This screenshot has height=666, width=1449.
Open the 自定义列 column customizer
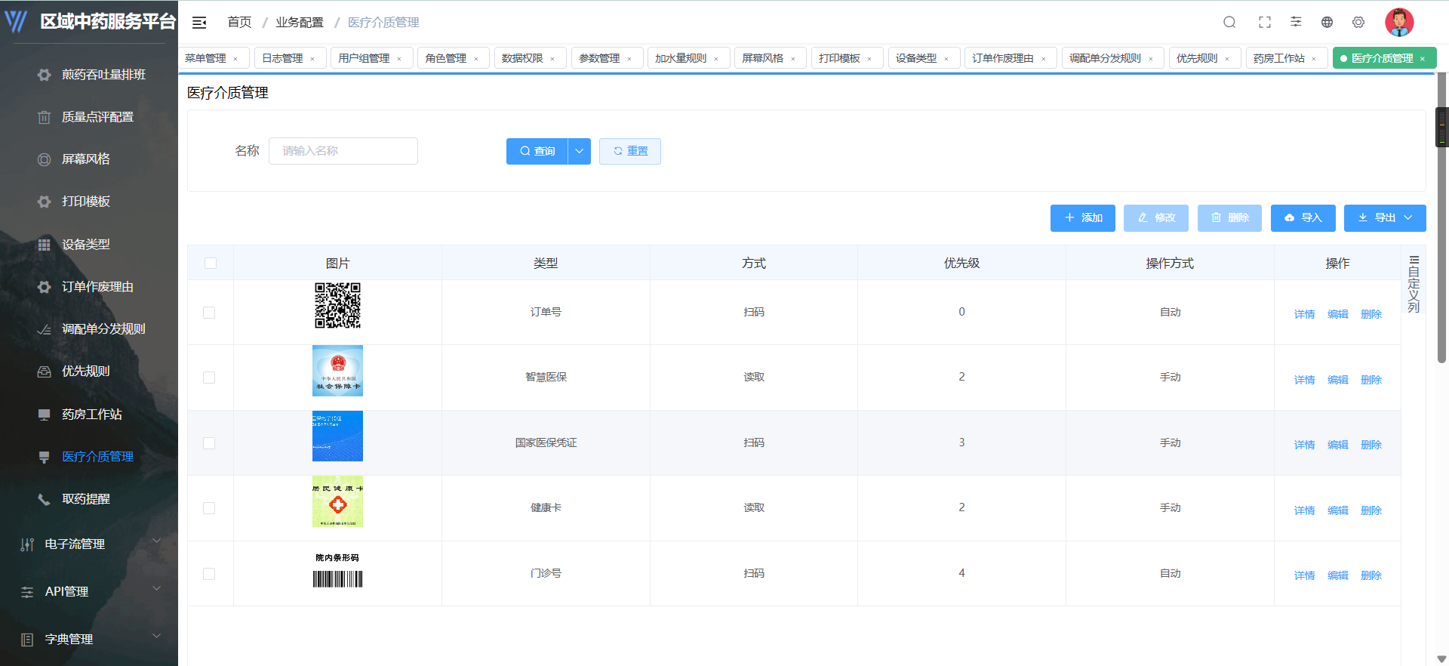1414,285
